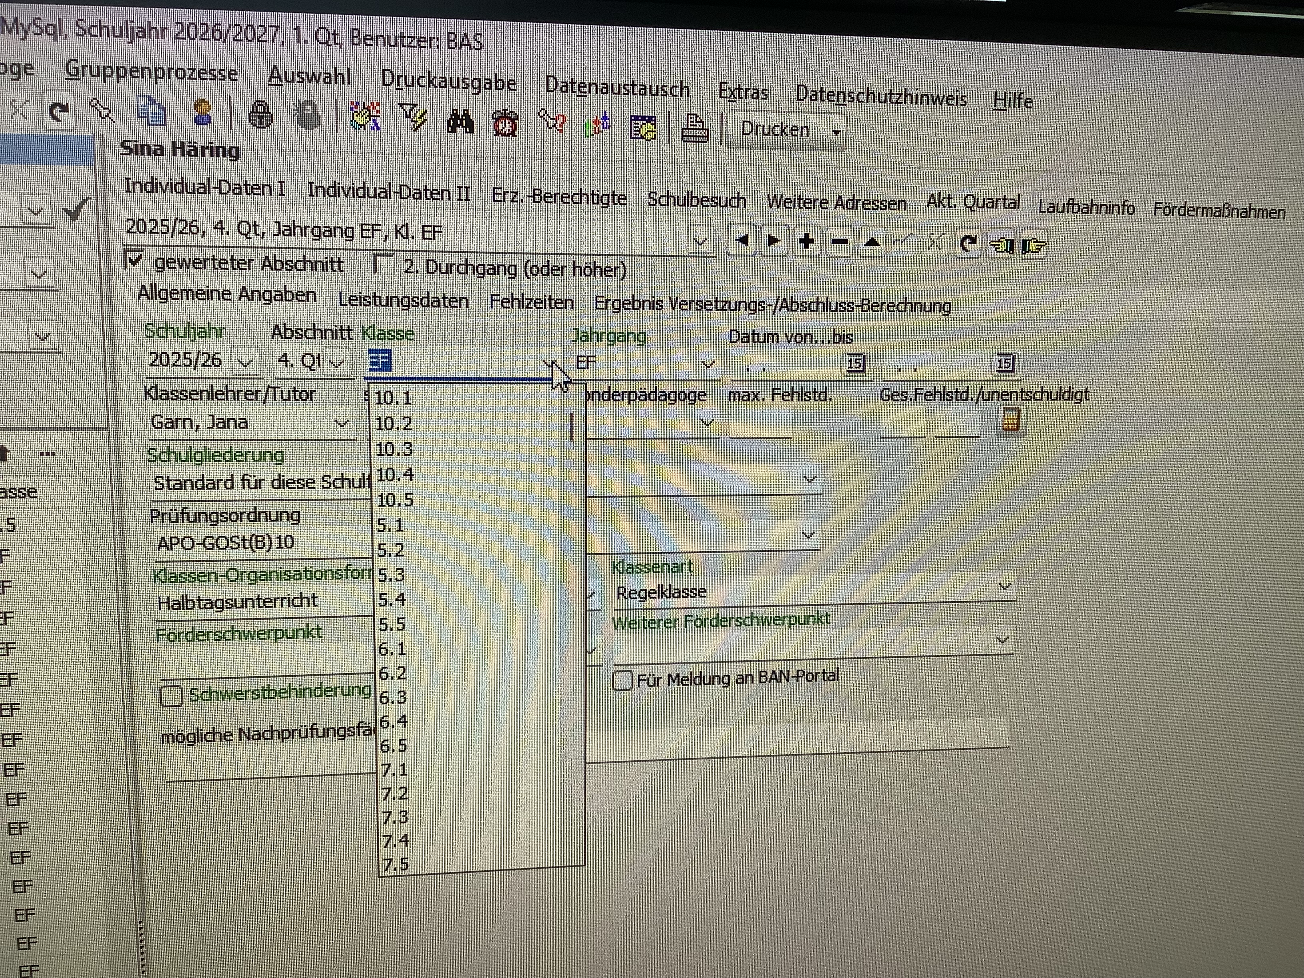This screenshot has height=978, width=1304.
Task: Click the bar chart statistics toolbar icon
Action: [x=598, y=125]
